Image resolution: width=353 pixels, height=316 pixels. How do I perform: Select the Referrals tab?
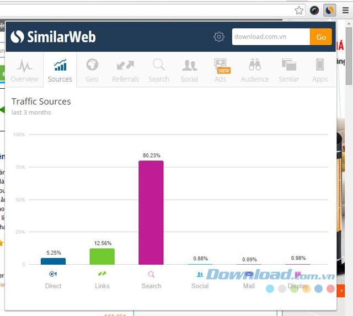(125, 70)
